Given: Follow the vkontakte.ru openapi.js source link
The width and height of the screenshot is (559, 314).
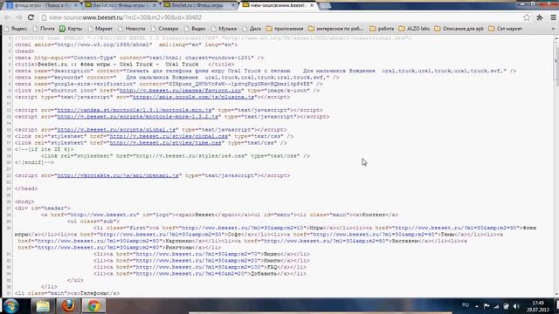Looking at the screenshot, I should [x=118, y=175].
